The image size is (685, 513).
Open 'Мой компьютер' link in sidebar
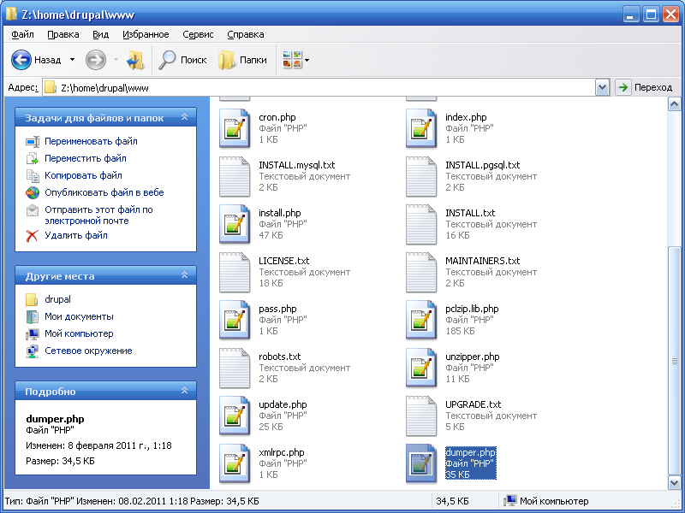(79, 333)
